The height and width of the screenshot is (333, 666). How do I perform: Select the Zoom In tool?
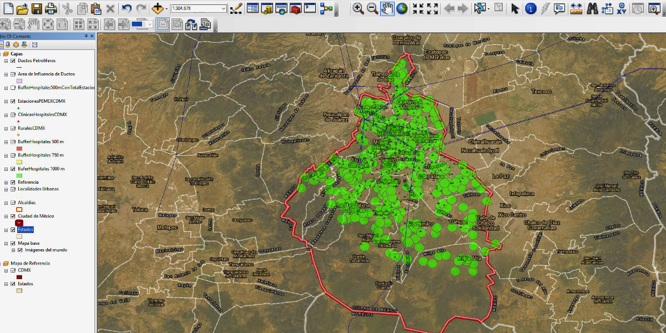359,8
